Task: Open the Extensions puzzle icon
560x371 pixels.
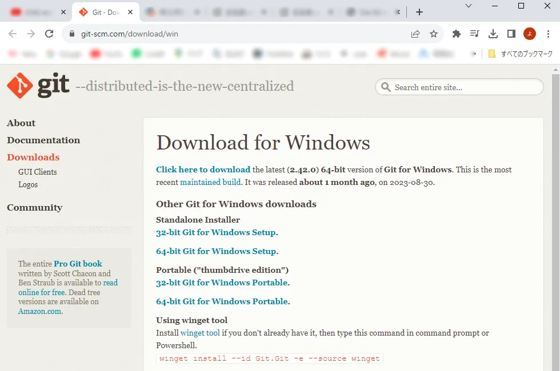Action: tap(457, 34)
